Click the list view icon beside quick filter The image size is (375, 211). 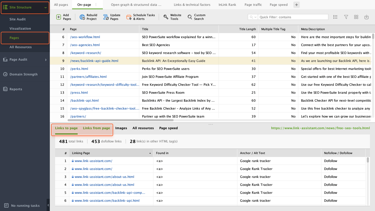(335, 17)
